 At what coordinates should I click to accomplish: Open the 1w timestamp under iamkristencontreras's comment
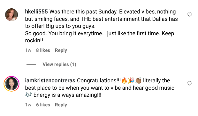click(28, 105)
